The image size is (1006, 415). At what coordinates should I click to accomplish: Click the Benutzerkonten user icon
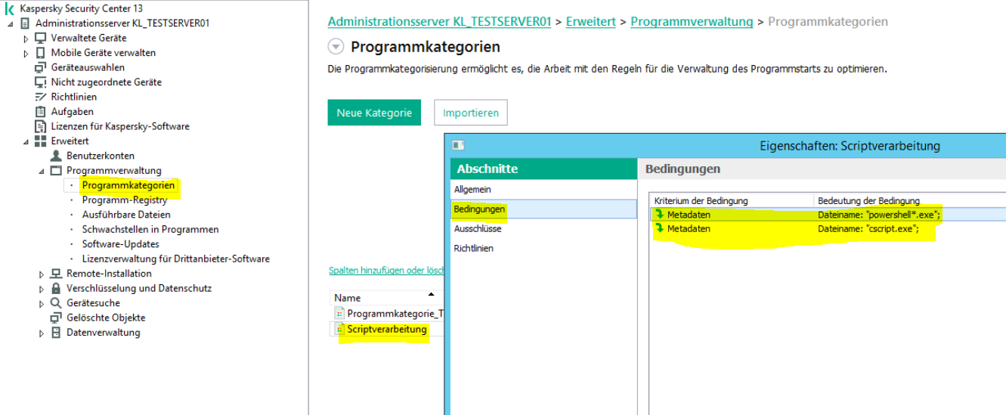point(56,156)
